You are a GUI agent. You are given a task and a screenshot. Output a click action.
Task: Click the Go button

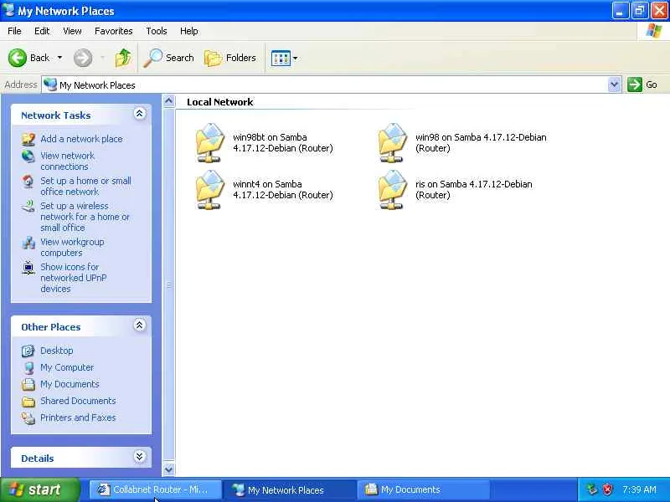642,85
